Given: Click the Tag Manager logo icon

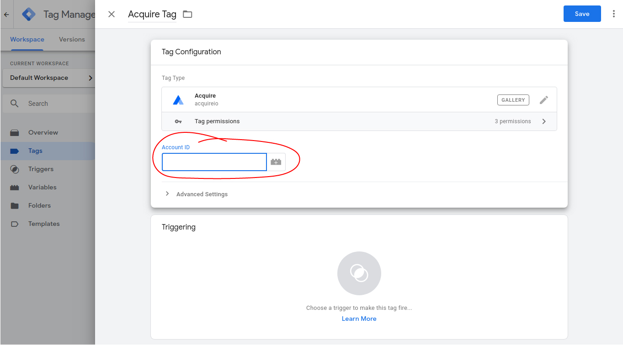Looking at the screenshot, I should pos(29,15).
